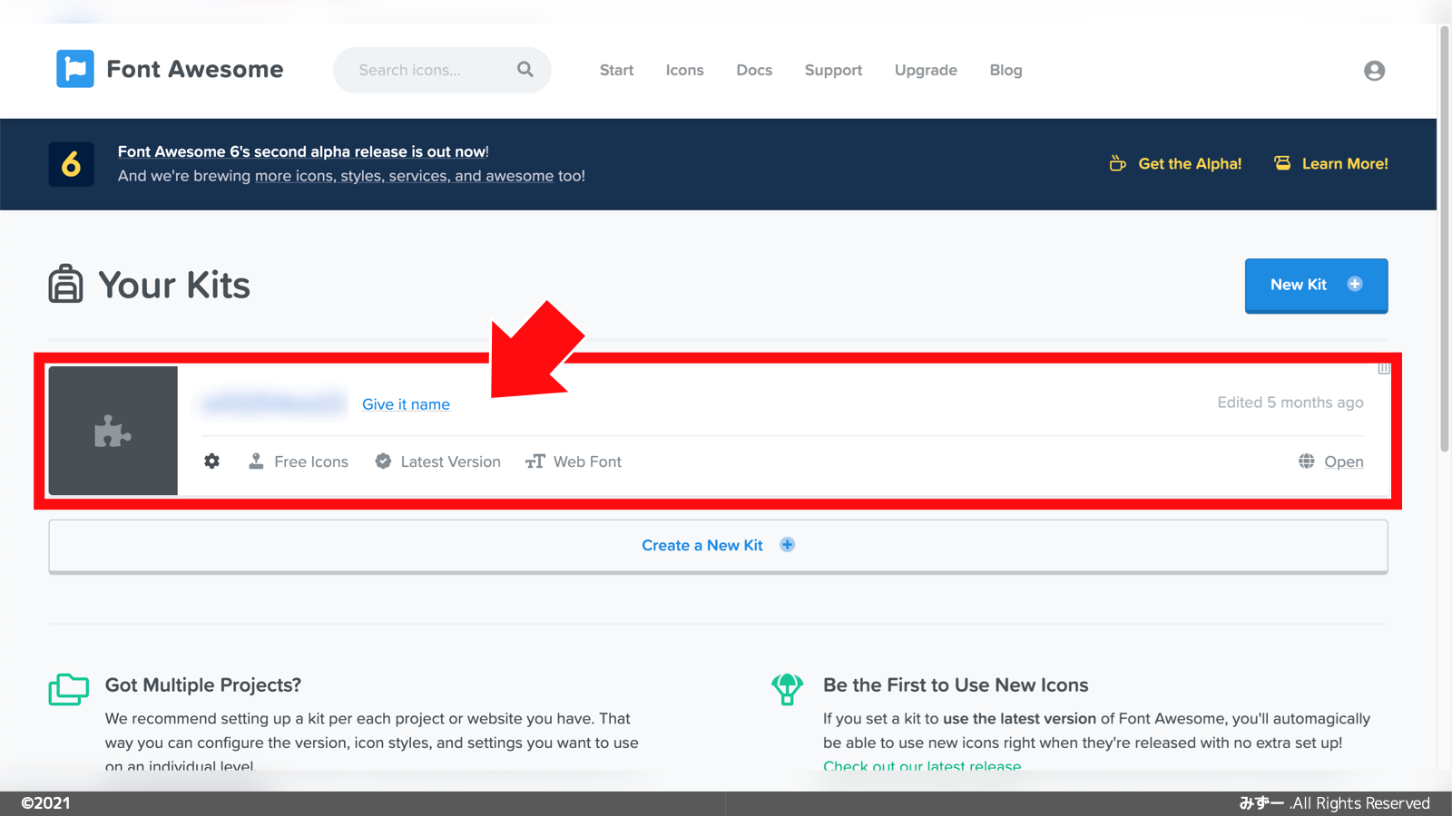Screen dimensions: 1452x816
Task: Click the green folders icon
Action: [x=68, y=689]
